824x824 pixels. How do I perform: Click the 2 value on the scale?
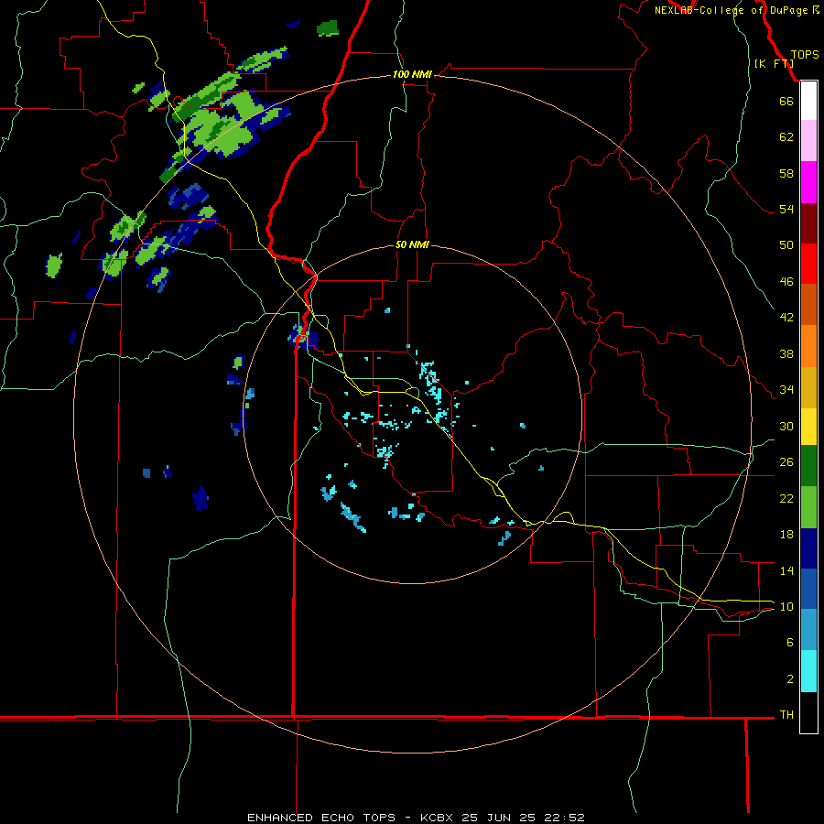(790, 679)
